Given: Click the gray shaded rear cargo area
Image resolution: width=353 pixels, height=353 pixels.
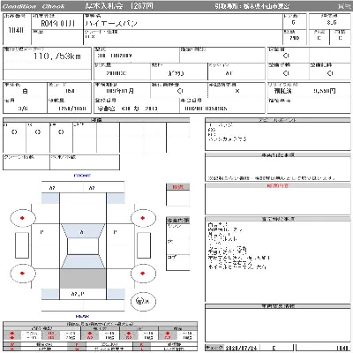Looking at the screenshot, I should (83, 278).
